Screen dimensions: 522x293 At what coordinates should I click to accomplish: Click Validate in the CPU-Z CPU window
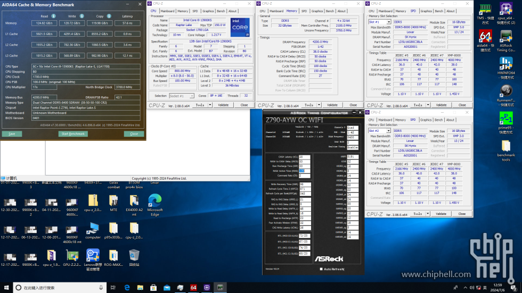tap(223, 105)
